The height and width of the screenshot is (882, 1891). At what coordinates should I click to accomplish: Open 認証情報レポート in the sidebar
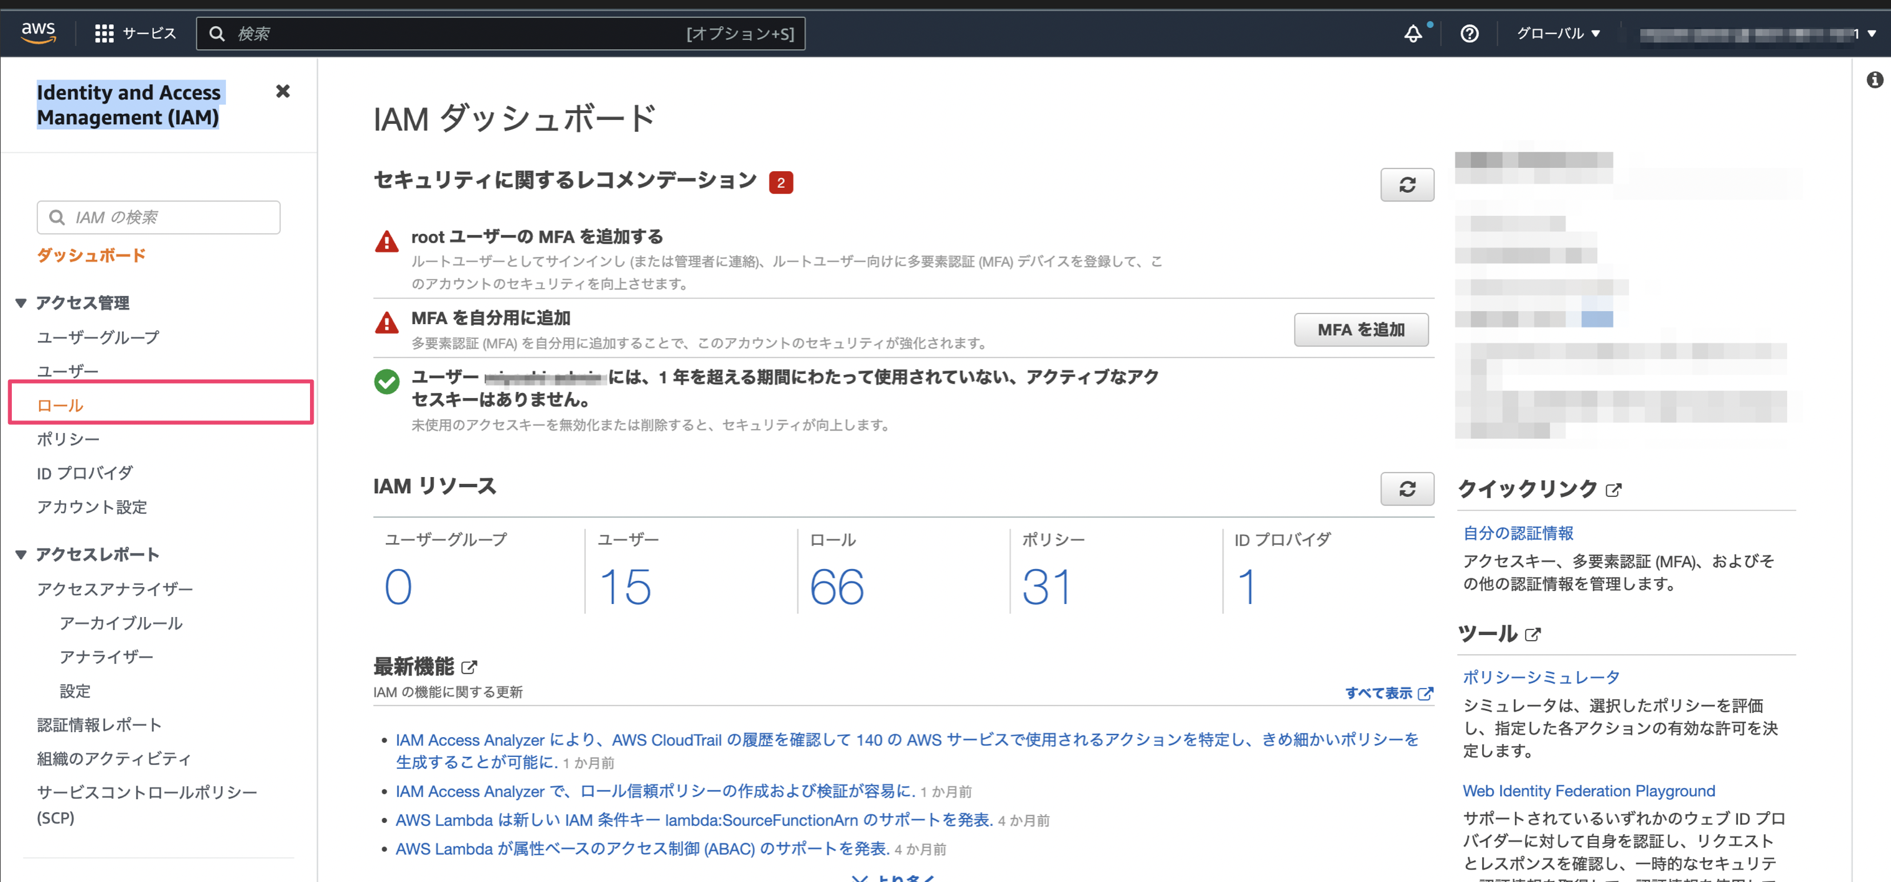(99, 725)
